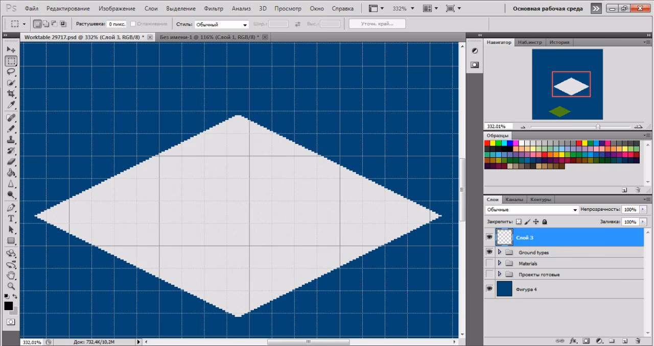Screen dimensions: 654x346
Task: Toggle lock all padlock icon
Action: click(544, 222)
